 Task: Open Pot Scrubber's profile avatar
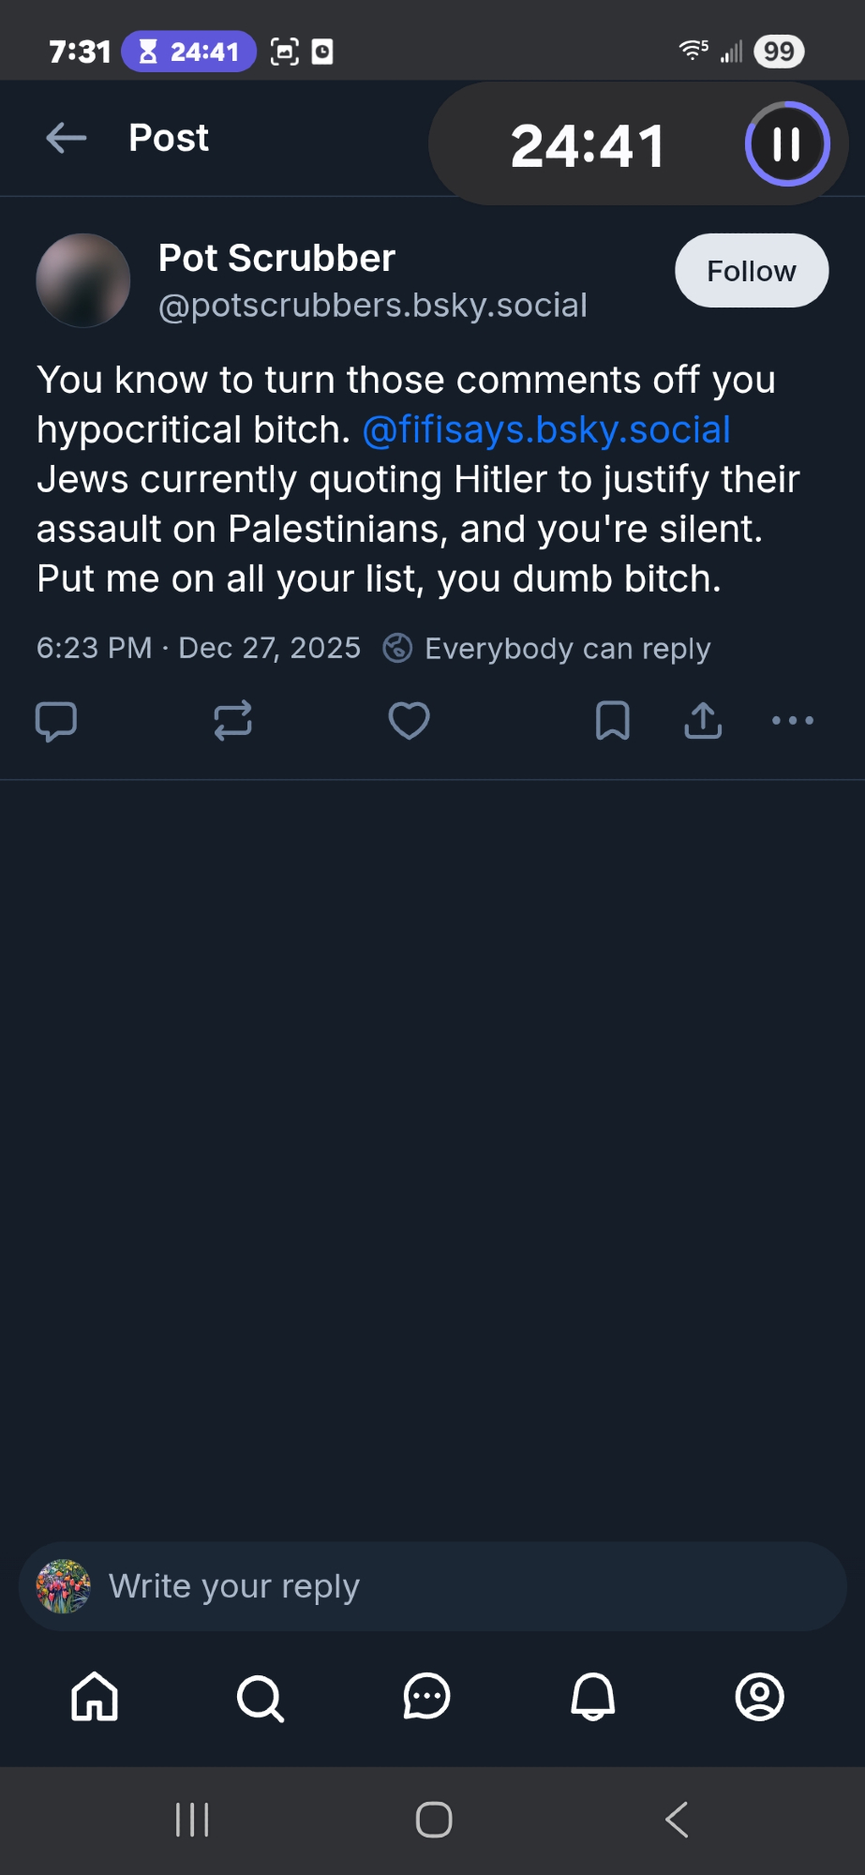[83, 280]
